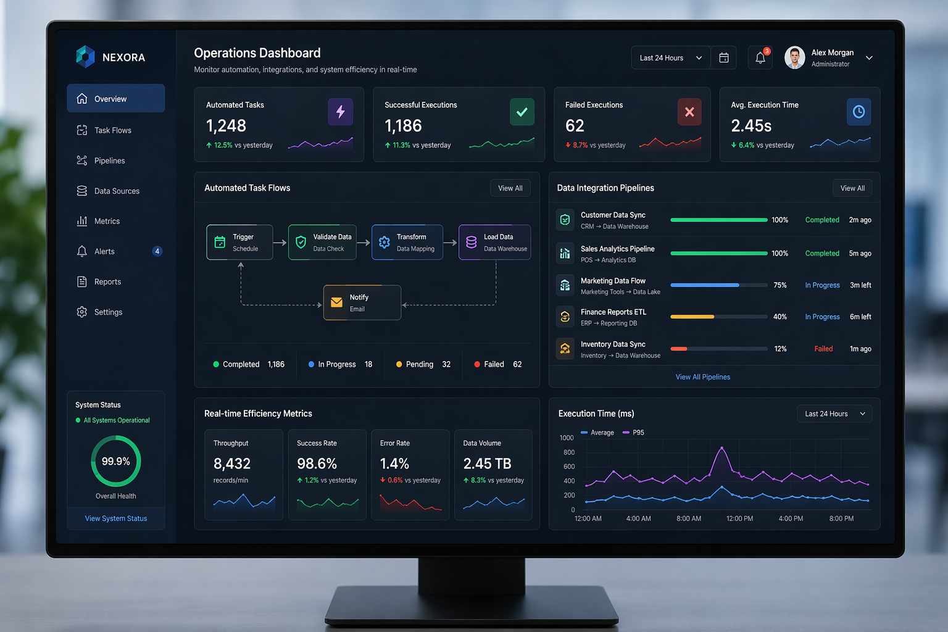948x632 pixels.
Task: Click the red X Failed Executions icon
Action: [x=689, y=112]
